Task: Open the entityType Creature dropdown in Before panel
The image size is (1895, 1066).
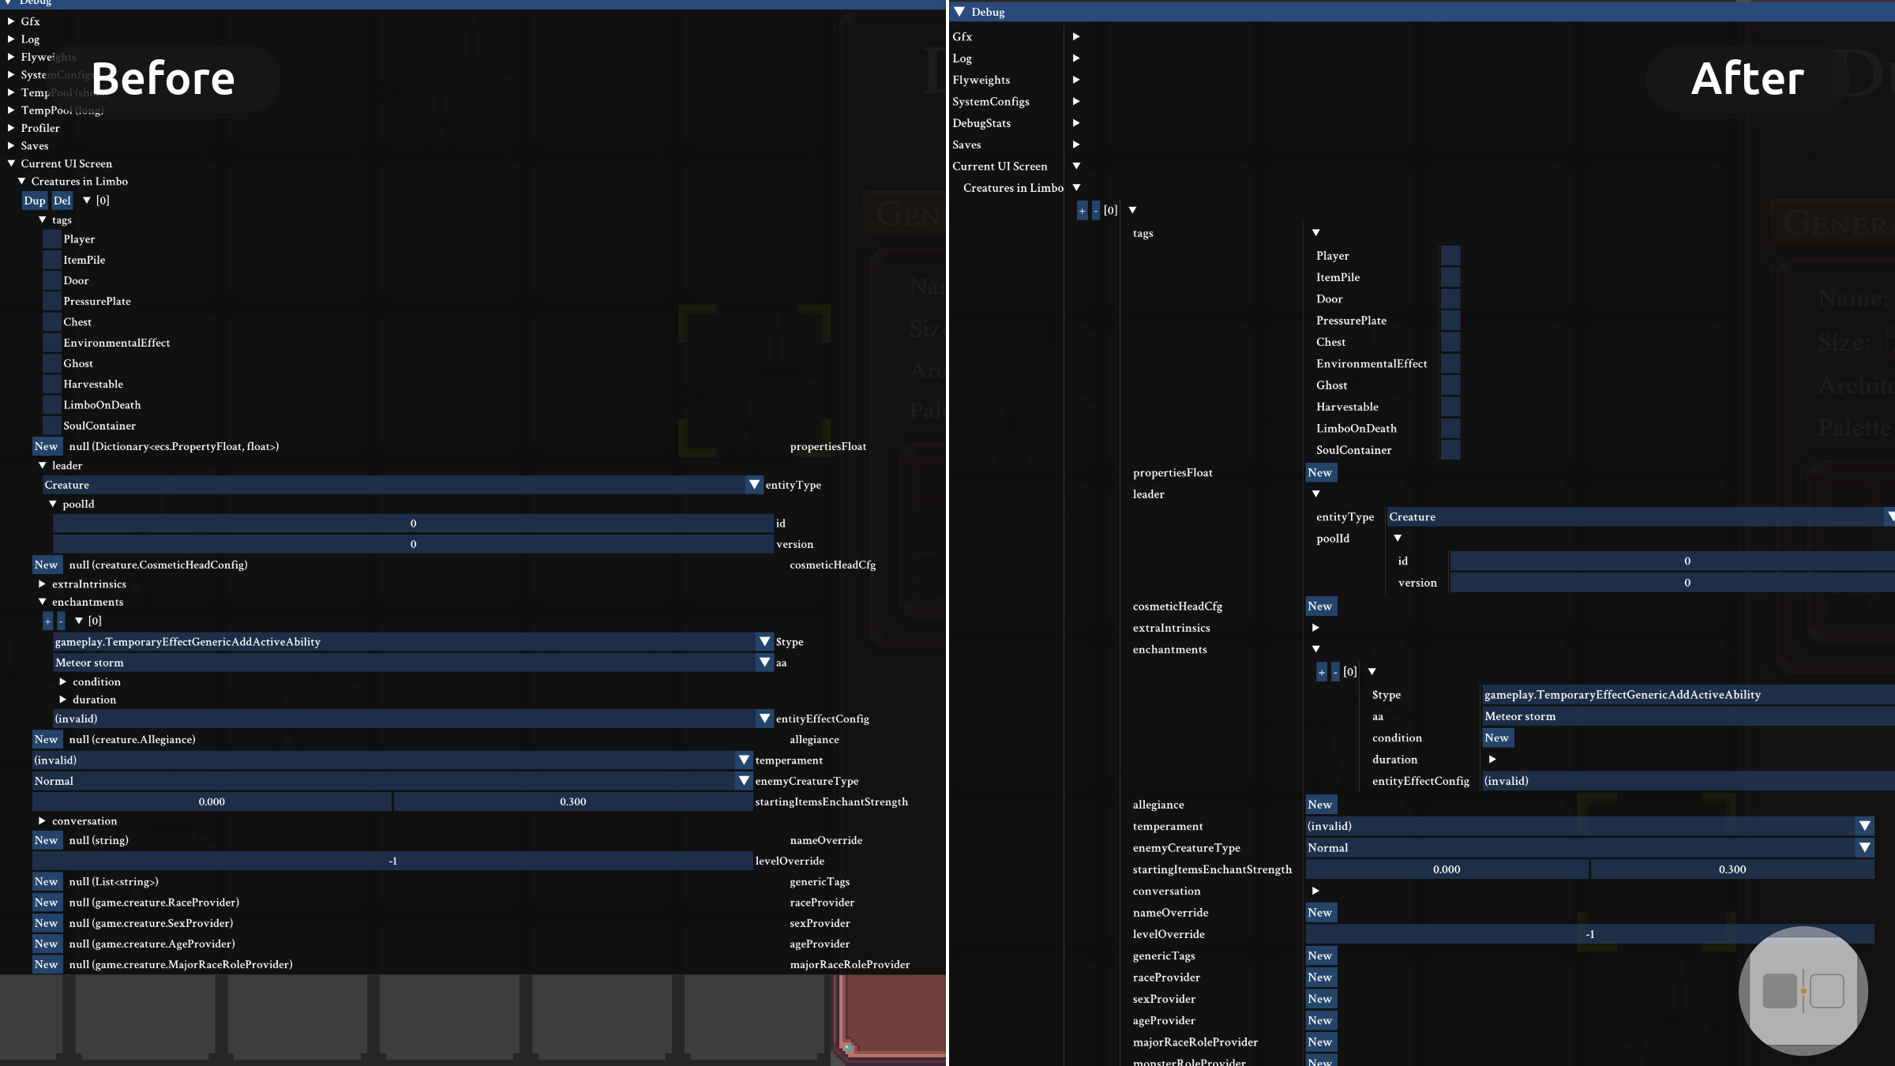Action: 403,485
